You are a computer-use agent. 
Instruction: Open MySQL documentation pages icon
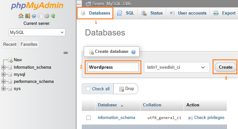[x=40, y=16]
